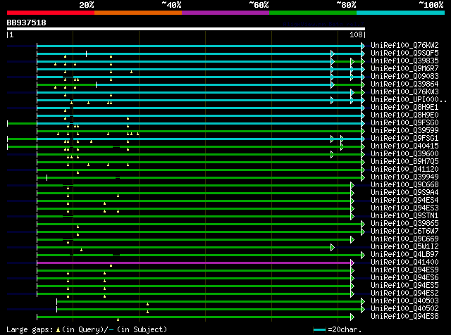451x335 pixels.
Task: Choose the UniRef100_Q9FSG0 entry
Action: tap(404, 123)
